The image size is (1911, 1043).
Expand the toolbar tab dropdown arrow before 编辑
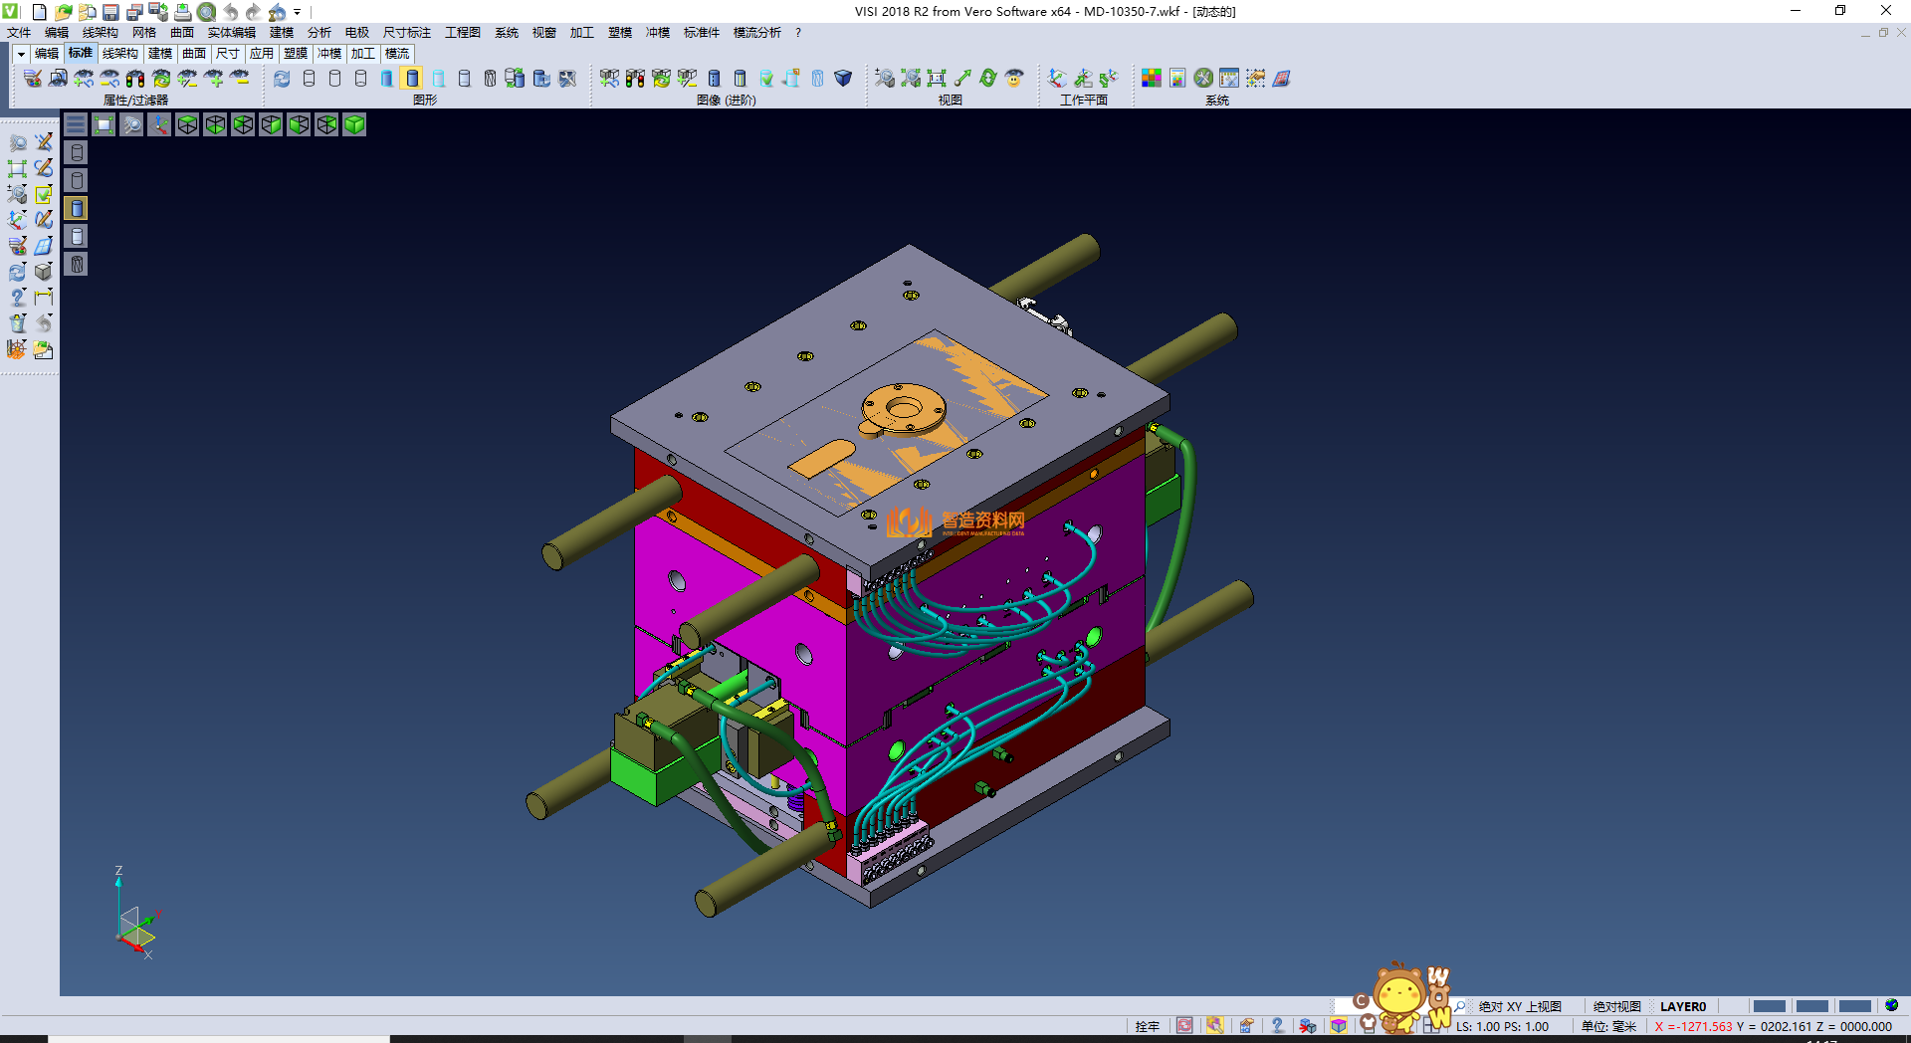coord(21,54)
